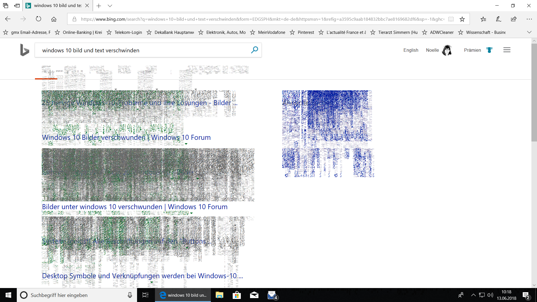The height and width of the screenshot is (302, 537).
Task: Open the Favorites hub icon
Action: 483,19
